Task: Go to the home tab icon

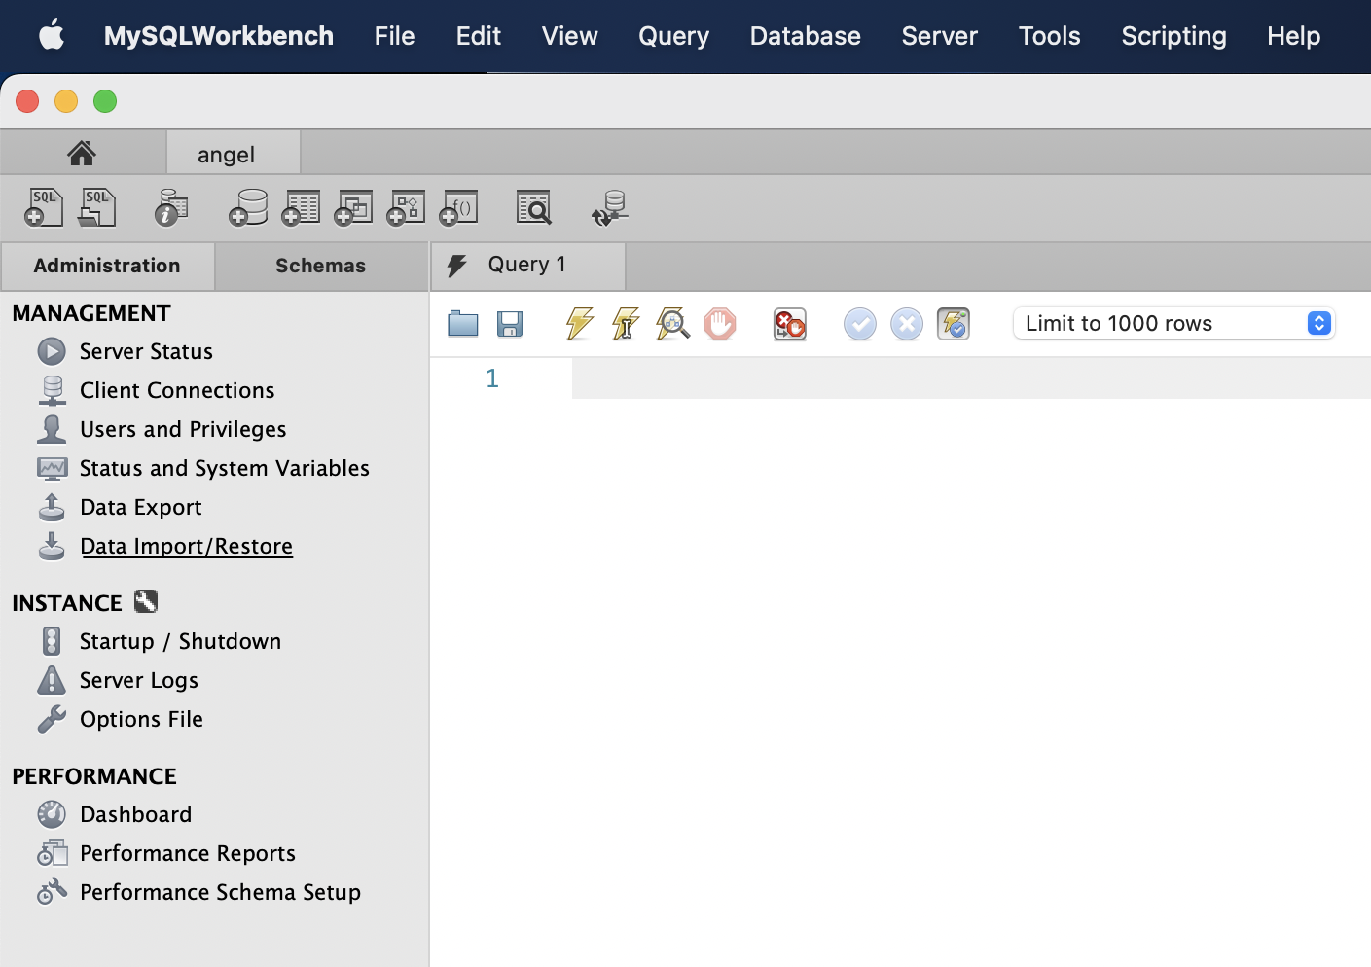Action: (82, 153)
